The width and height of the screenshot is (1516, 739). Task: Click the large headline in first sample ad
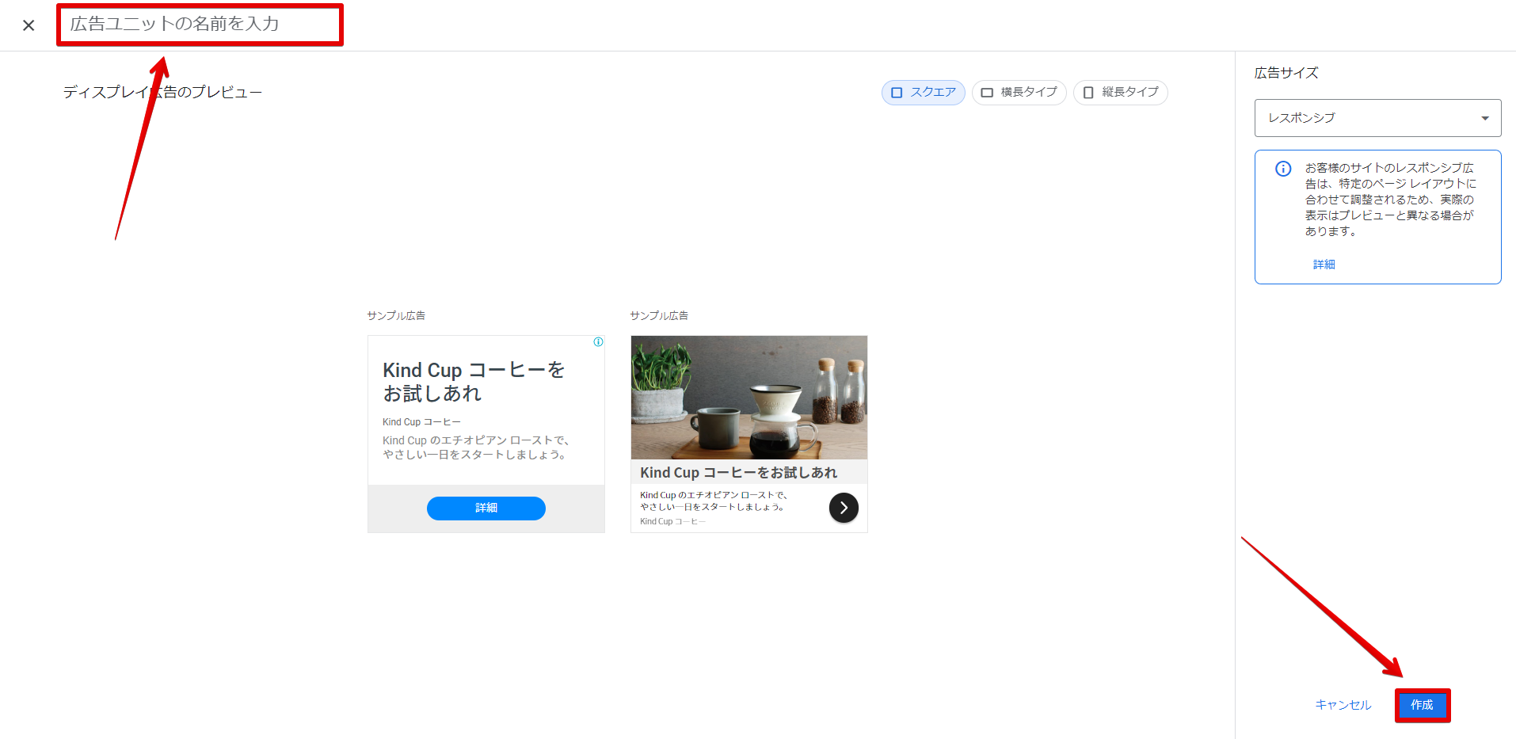click(x=473, y=382)
